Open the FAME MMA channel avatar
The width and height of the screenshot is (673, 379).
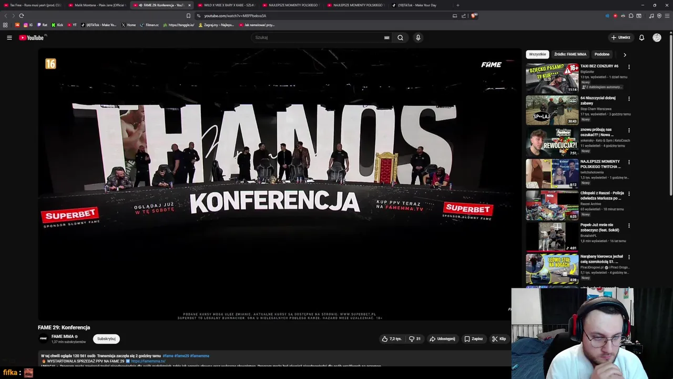click(44, 338)
